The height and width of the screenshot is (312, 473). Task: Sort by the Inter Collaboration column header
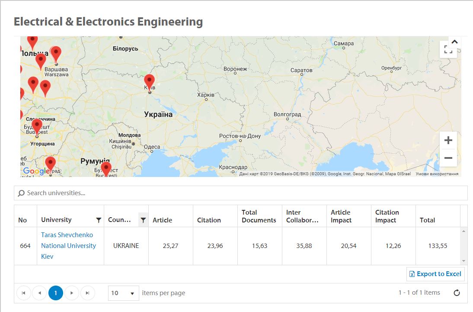point(302,216)
